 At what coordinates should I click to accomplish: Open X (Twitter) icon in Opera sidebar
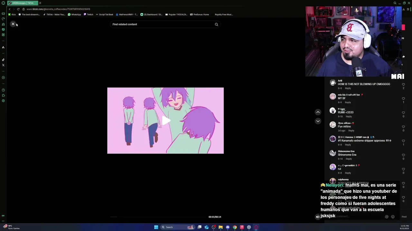coord(3,65)
